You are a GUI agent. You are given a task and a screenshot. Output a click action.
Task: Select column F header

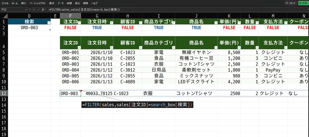[x=70, y=16]
